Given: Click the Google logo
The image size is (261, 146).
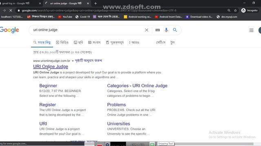Looking at the screenshot, I should [9, 30].
